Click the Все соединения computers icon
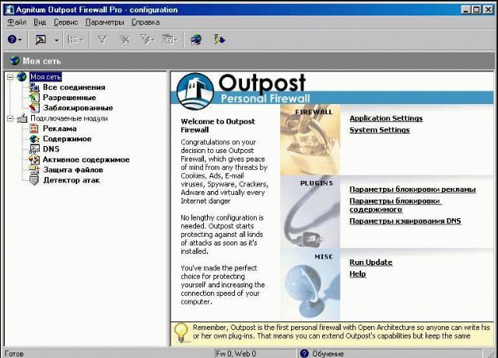Viewport: 498px width, 358px height. [34, 87]
